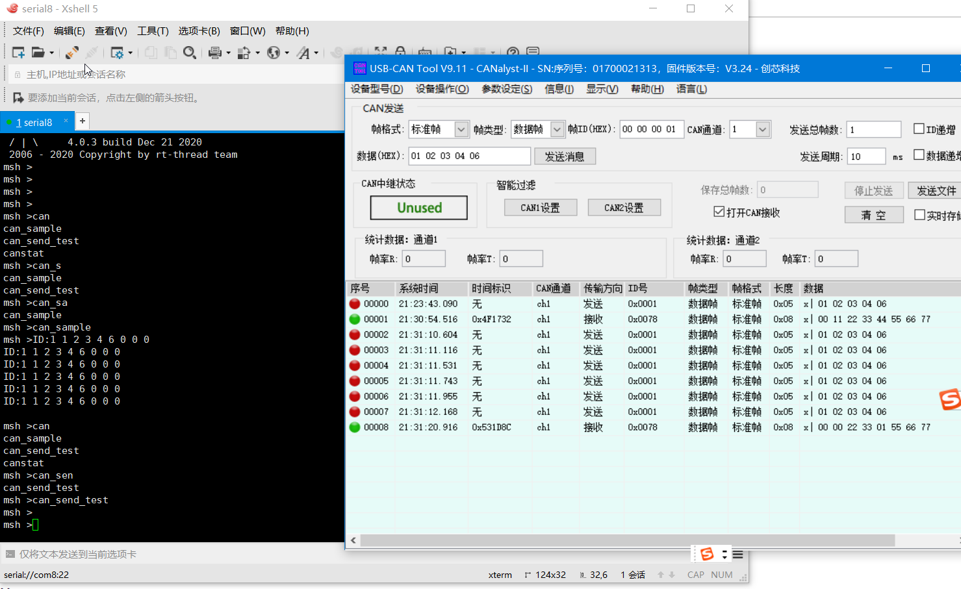Image resolution: width=961 pixels, height=589 pixels.
Task: Toggle the 数据递增 checkbox
Action: click(919, 155)
